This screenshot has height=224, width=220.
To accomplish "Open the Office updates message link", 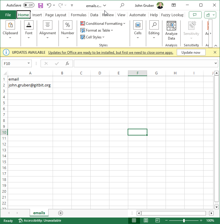I will point(111,53).
